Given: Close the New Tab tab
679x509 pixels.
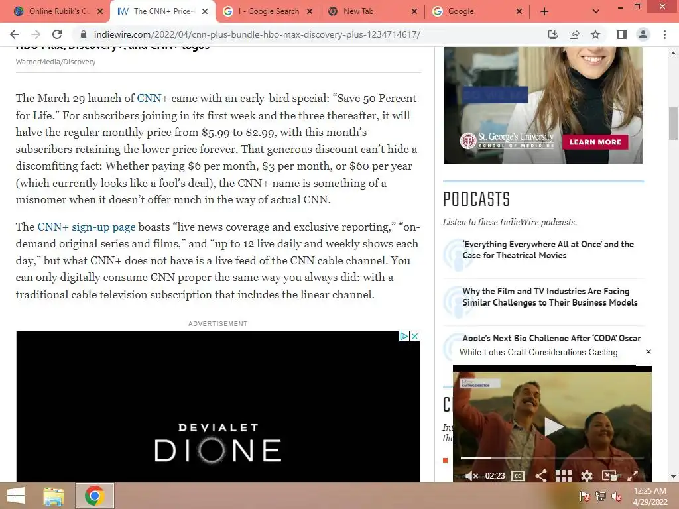Looking at the screenshot, I should (x=414, y=11).
